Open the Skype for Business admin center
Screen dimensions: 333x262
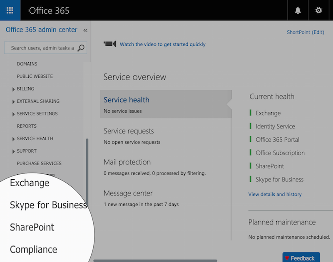48,205
